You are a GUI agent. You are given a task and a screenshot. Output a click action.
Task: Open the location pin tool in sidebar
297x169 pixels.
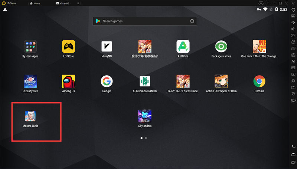(x=293, y=94)
